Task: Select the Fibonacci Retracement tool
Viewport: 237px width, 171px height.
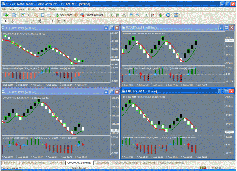Action: pos(46,21)
